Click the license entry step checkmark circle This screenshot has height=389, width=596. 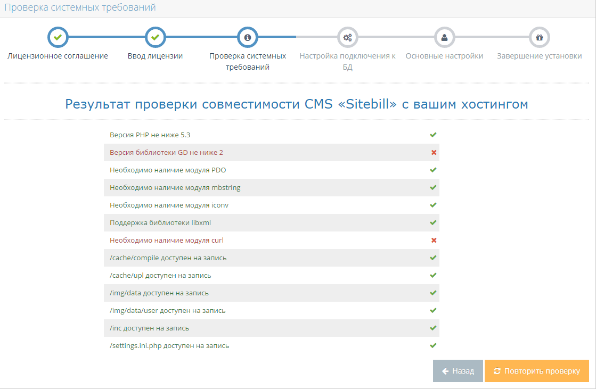(155, 37)
